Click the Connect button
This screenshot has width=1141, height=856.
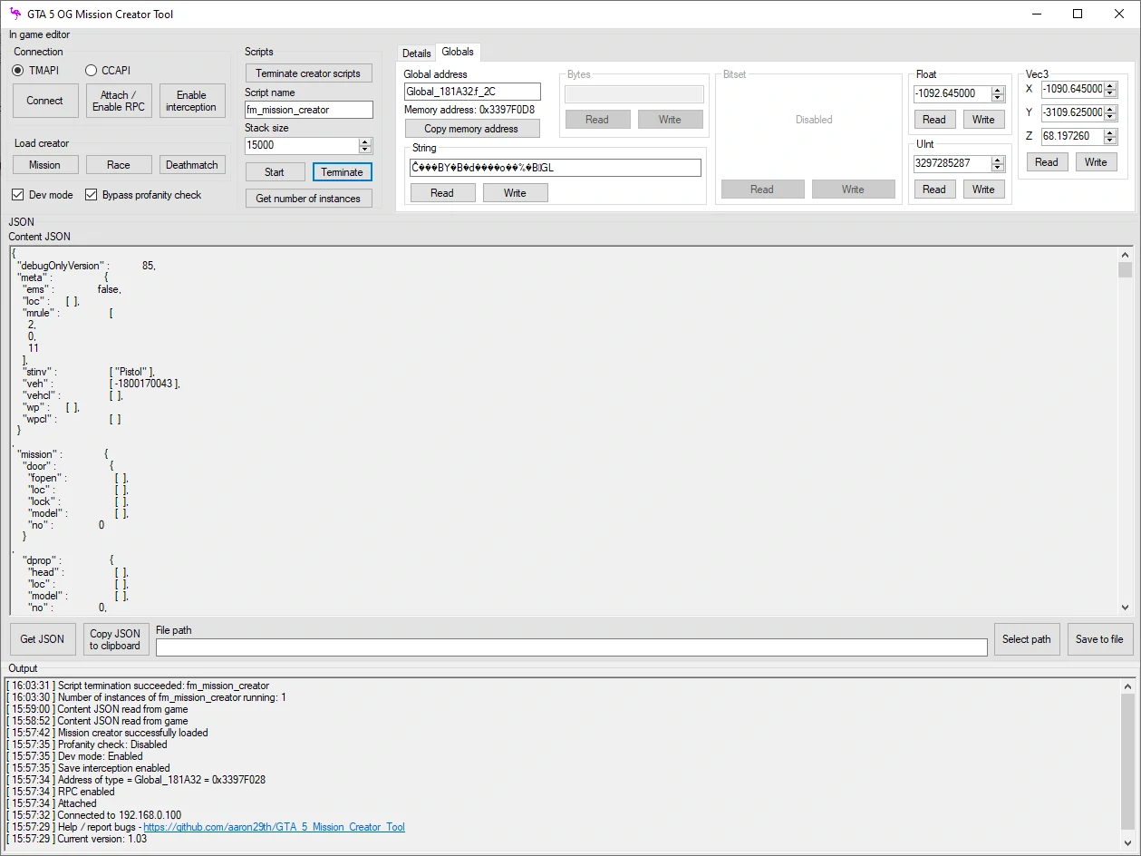(x=44, y=101)
